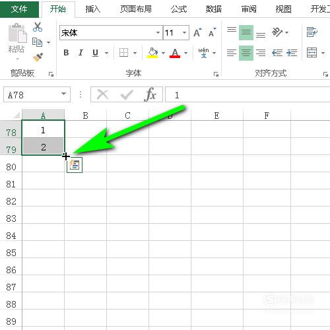Click in the formula bar field

[x=247, y=94]
